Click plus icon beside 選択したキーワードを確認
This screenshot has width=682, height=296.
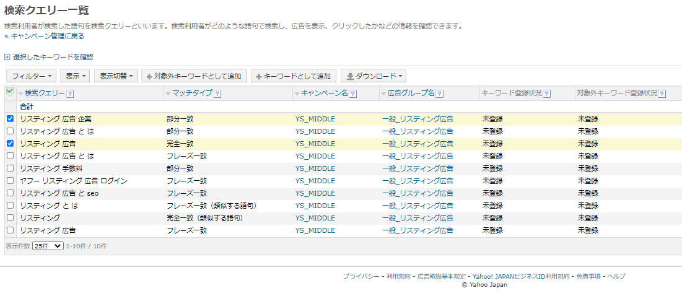(7, 57)
